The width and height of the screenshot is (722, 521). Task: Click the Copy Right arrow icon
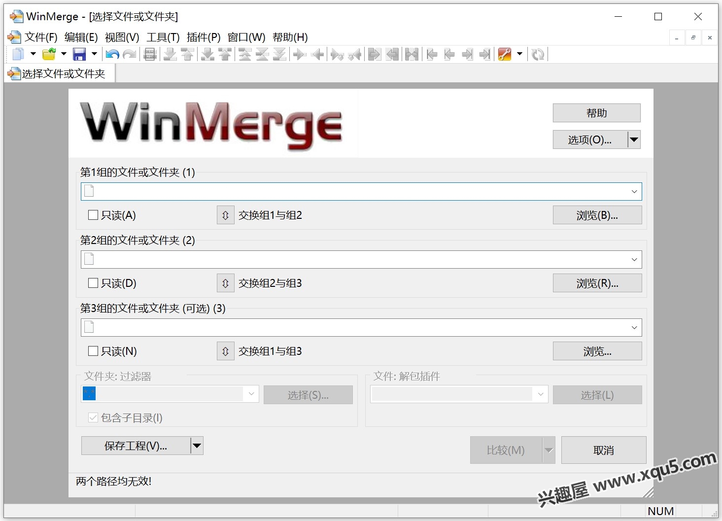tap(300, 54)
